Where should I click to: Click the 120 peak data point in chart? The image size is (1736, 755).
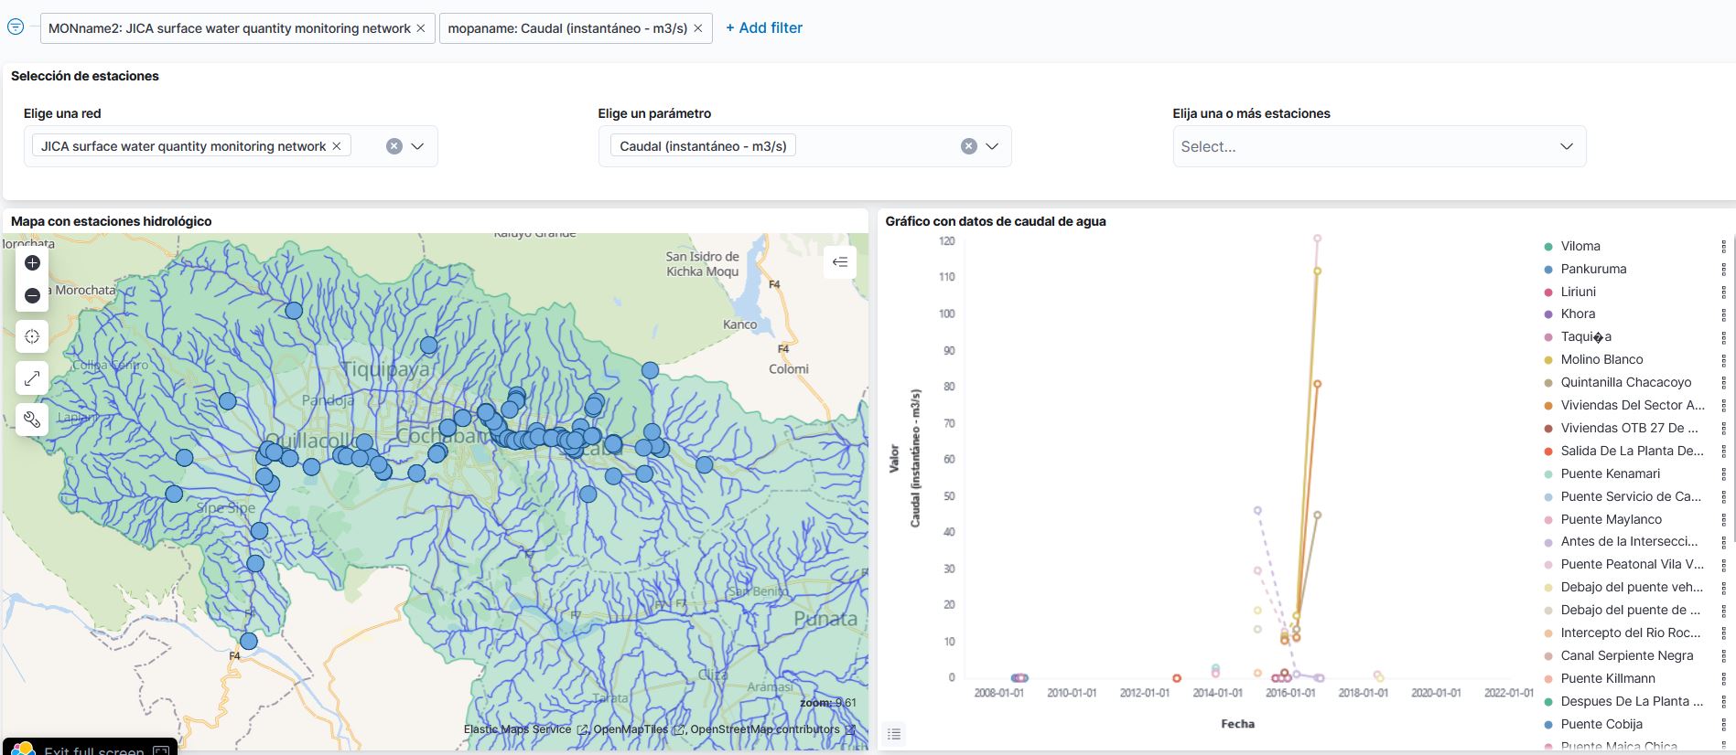[1318, 239]
